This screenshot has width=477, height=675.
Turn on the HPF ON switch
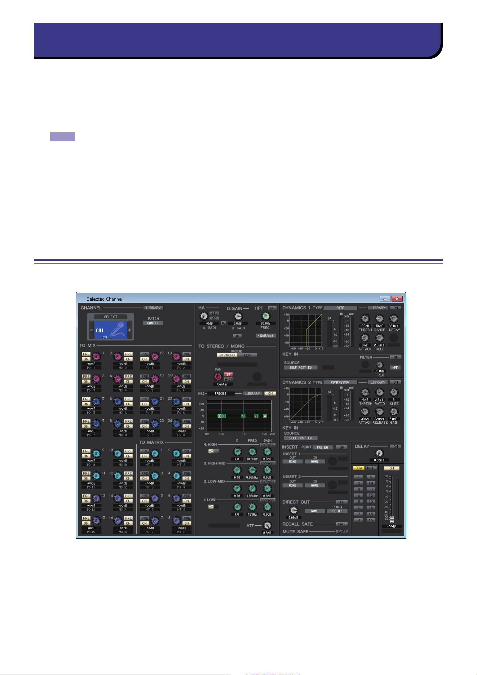click(x=272, y=308)
